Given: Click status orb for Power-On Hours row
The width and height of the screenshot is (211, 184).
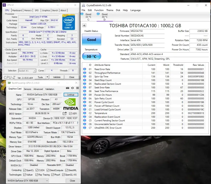Looking at the screenshot, I should click(84, 95).
